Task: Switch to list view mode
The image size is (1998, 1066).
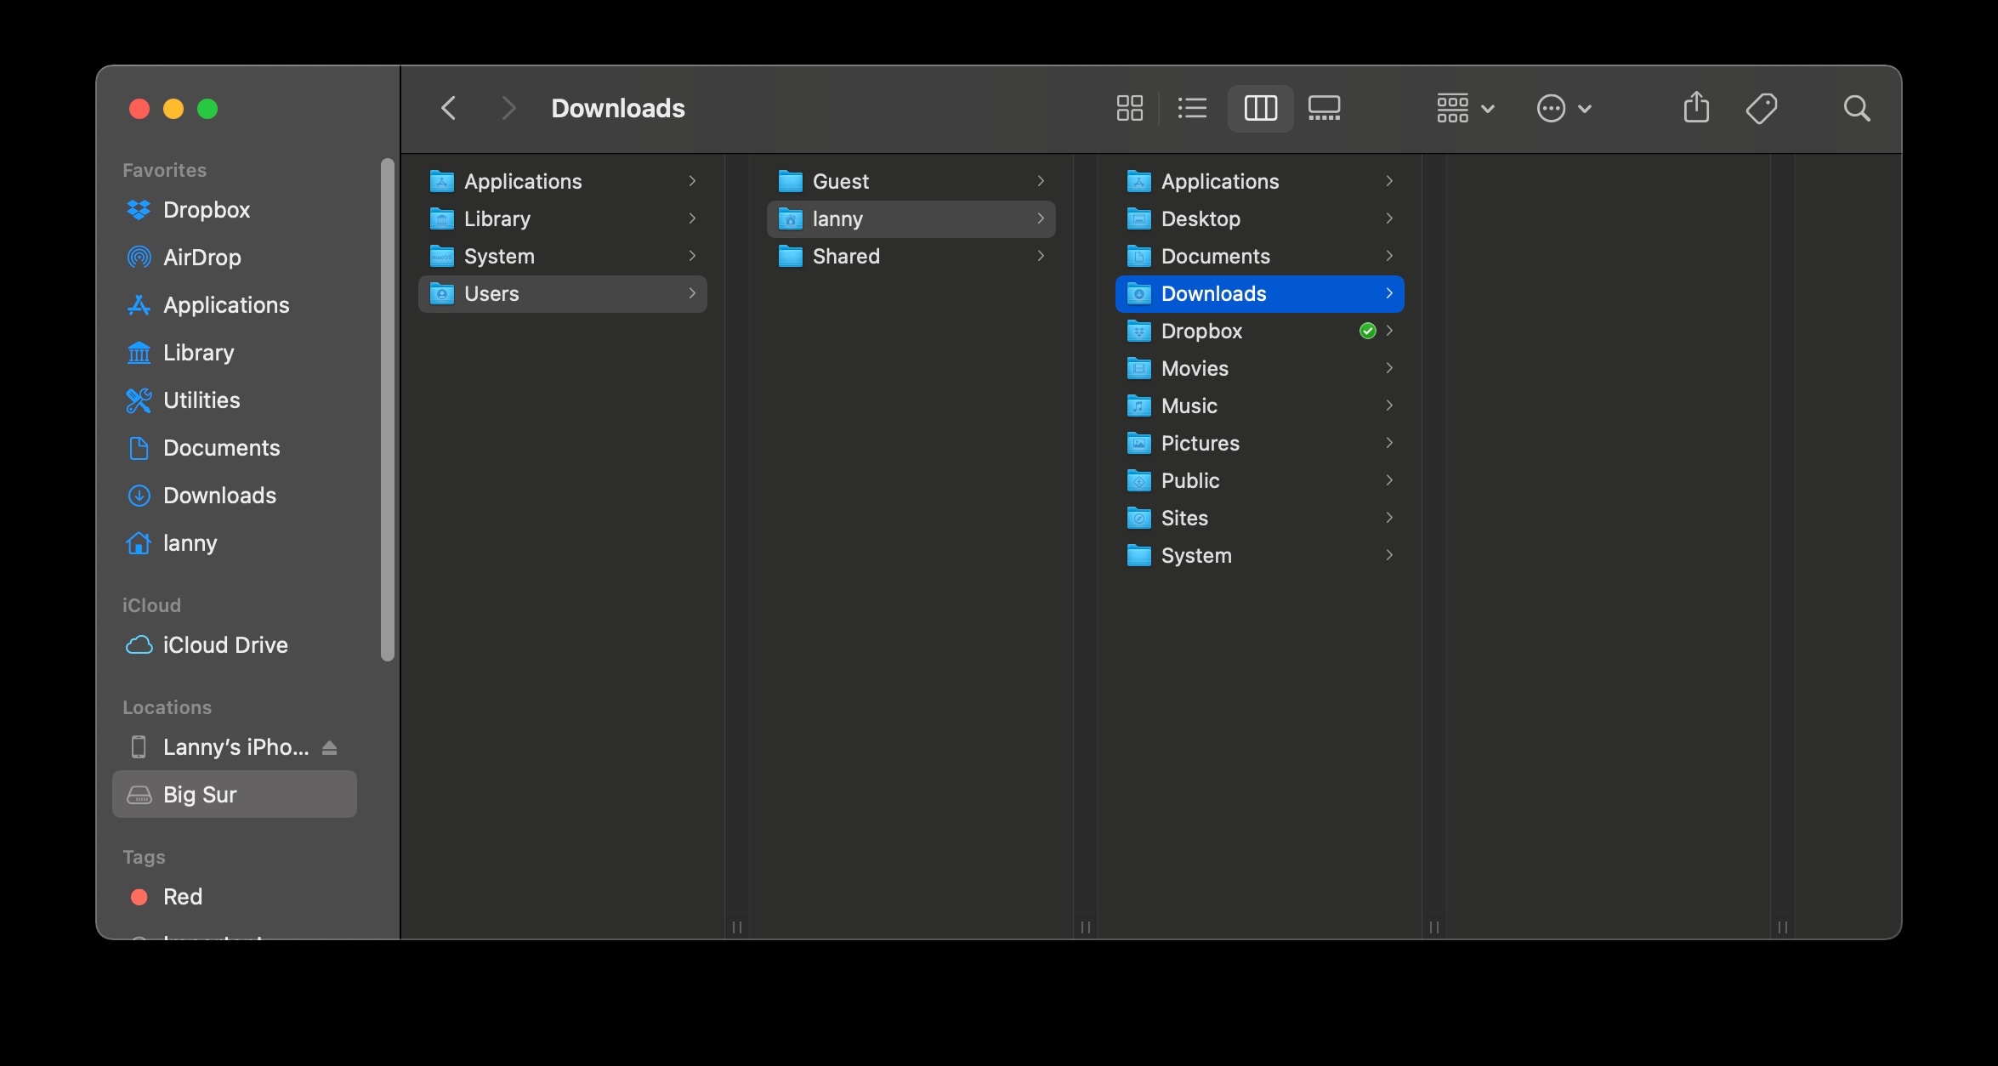Action: coord(1192,108)
